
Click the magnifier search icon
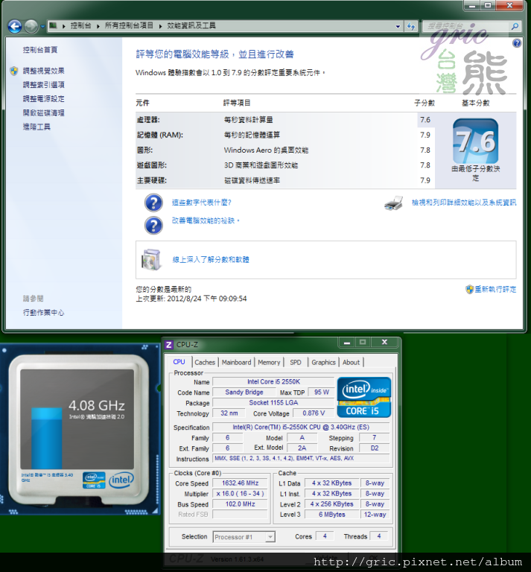[x=515, y=26]
